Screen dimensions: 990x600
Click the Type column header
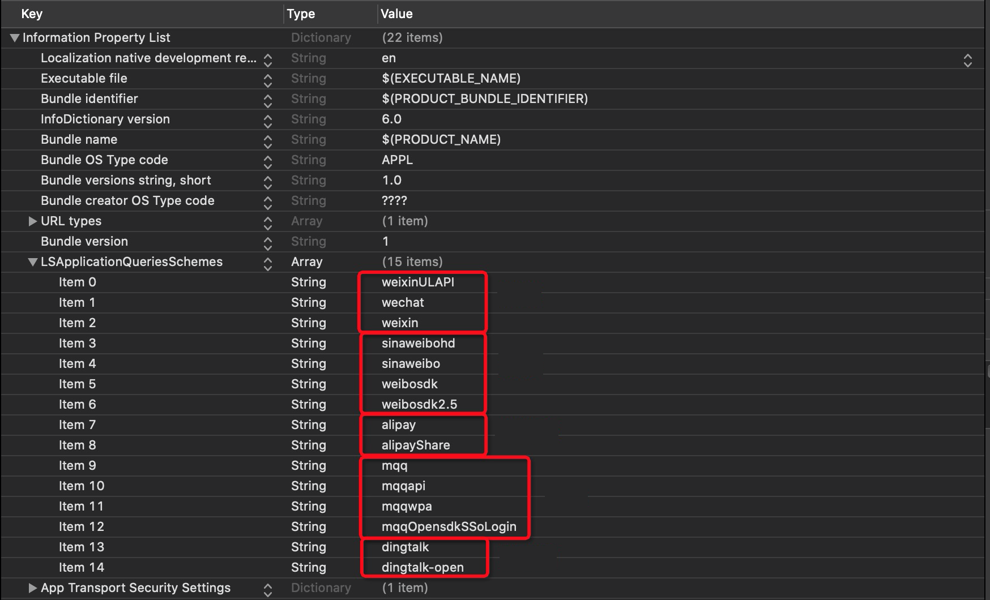tap(301, 14)
